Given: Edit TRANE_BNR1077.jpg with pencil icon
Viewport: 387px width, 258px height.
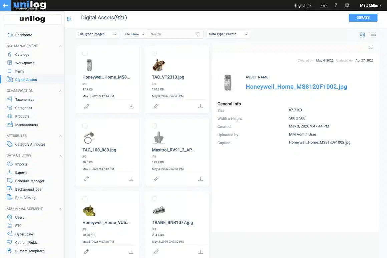Looking at the screenshot, I should [x=156, y=252].
